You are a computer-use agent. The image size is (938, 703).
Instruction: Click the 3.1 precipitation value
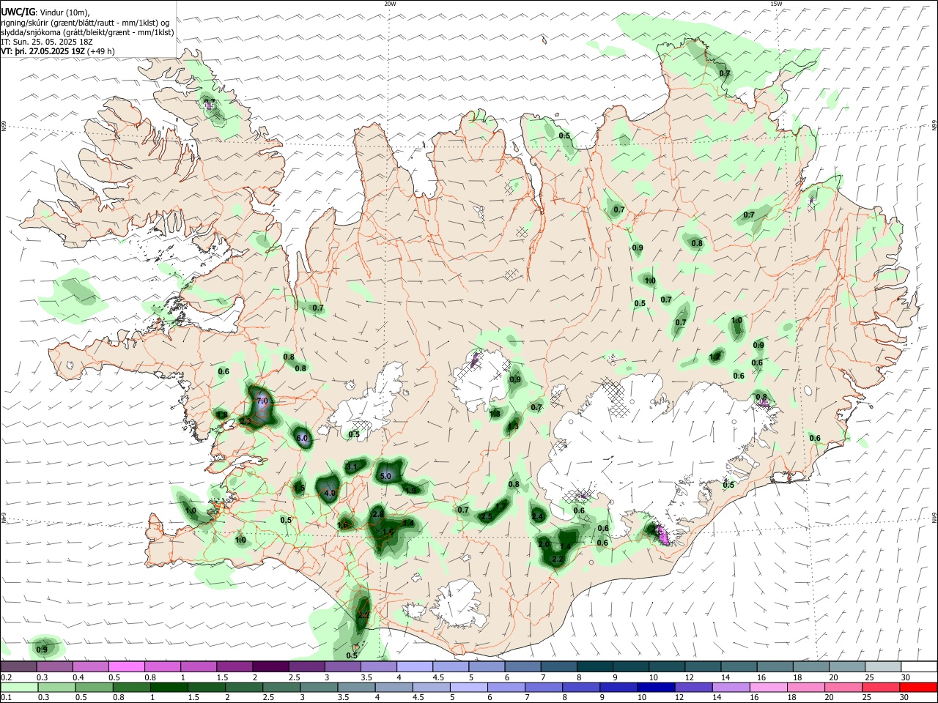(x=351, y=466)
